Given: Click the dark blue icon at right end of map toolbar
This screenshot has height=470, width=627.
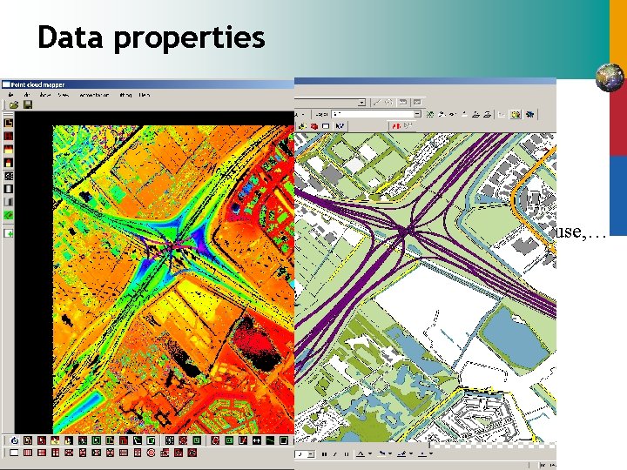Looking at the screenshot, I should [529, 114].
